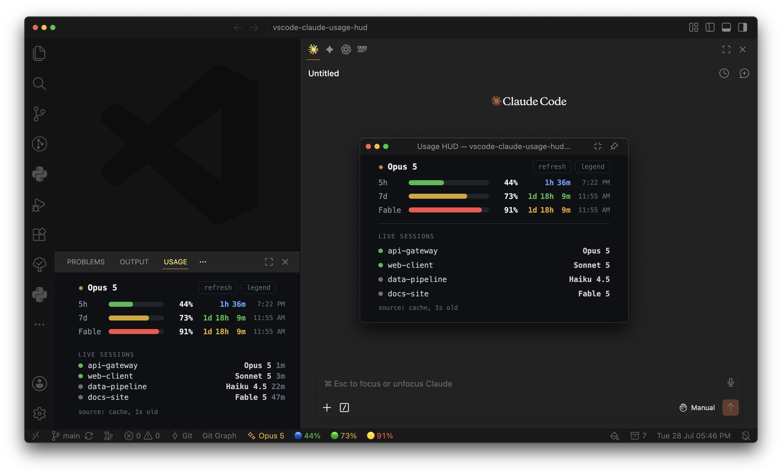Open session history clock icon
Viewport: 782px width, 475px height.
[724, 73]
